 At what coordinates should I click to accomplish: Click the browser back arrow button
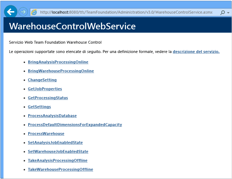click(11, 12)
